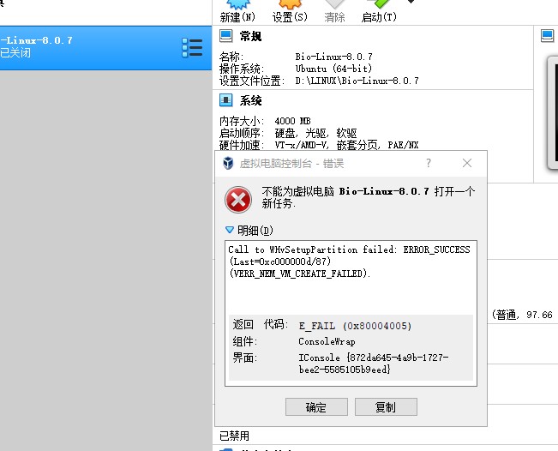Click the error message mentioning Bio-Linux-8.0.7 打开一个新任务

pyautogui.click(x=369, y=197)
